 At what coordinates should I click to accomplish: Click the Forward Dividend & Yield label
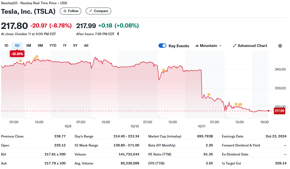click(241, 145)
